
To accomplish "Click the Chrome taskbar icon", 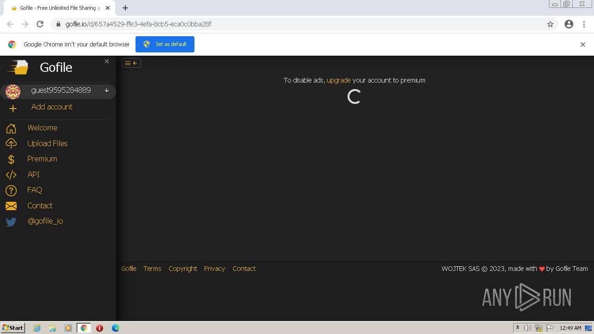I will click(84, 328).
